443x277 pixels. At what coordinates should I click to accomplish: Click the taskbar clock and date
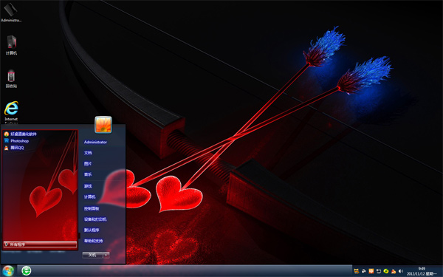[x=422, y=271]
